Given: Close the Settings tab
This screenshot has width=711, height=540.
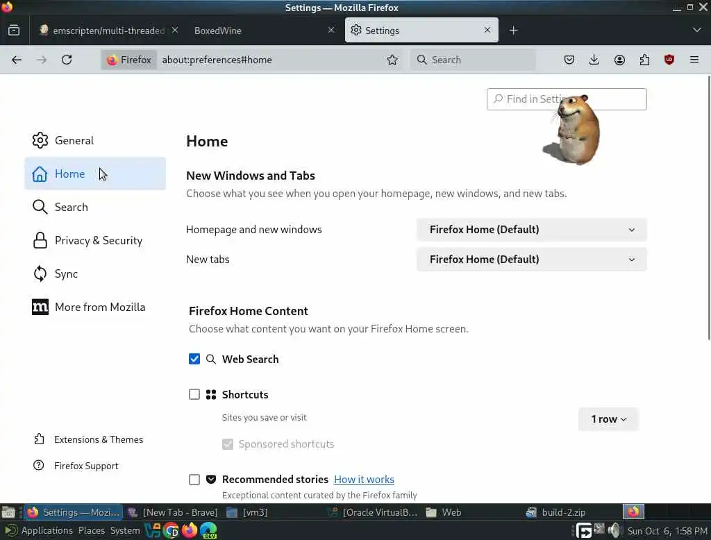Looking at the screenshot, I should [487, 30].
